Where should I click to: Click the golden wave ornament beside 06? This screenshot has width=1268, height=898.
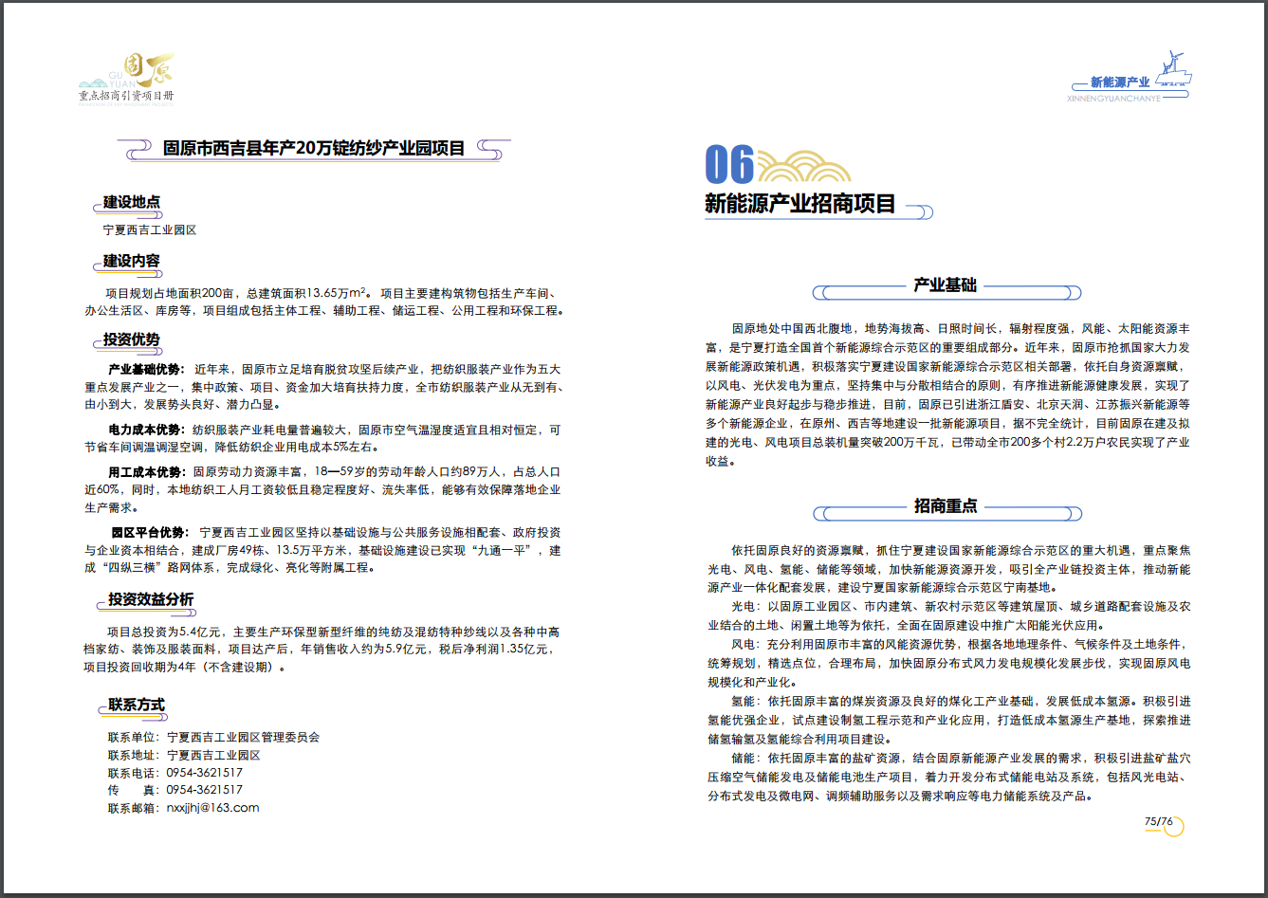coord(804,167)
